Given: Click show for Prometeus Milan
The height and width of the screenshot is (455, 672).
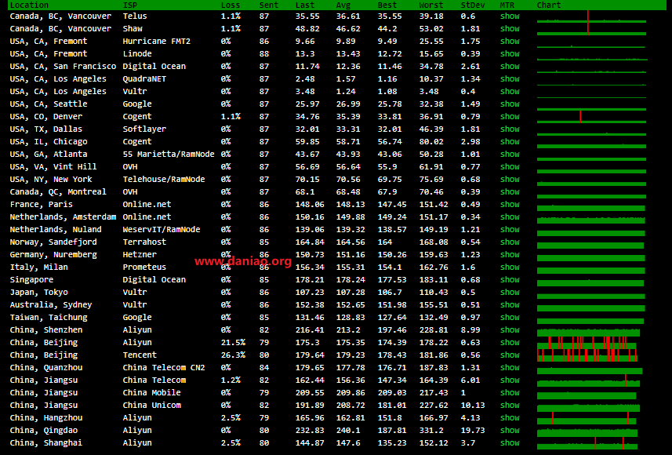Looking at the screenshot, I should coord(510,268).
